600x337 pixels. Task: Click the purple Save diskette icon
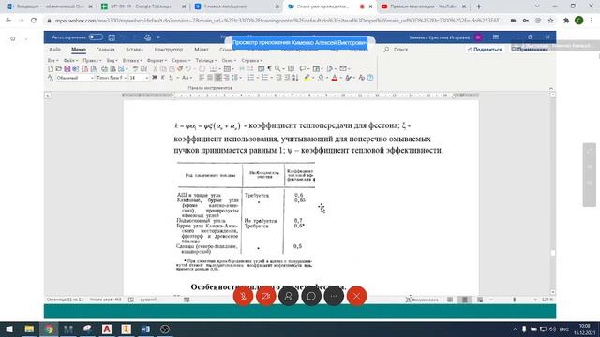click(x=67, y=68)
